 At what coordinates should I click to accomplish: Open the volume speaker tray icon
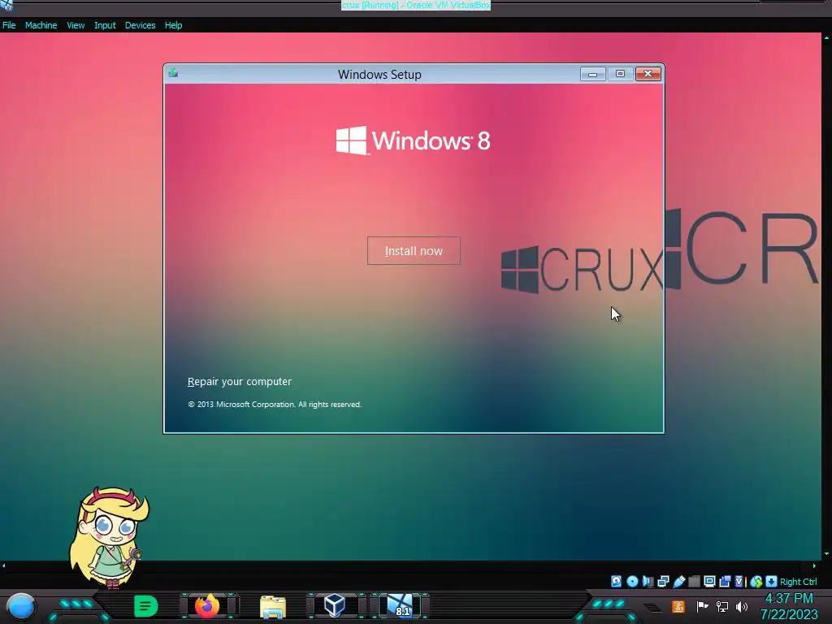click(x=741, y=606)
